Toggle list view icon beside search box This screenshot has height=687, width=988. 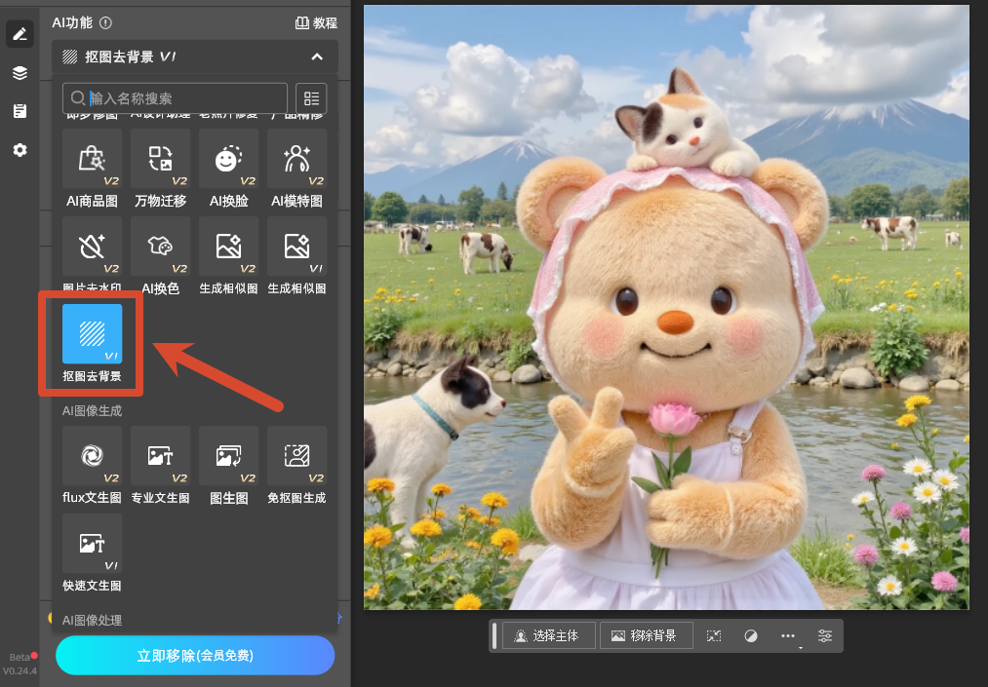[311, 98]
